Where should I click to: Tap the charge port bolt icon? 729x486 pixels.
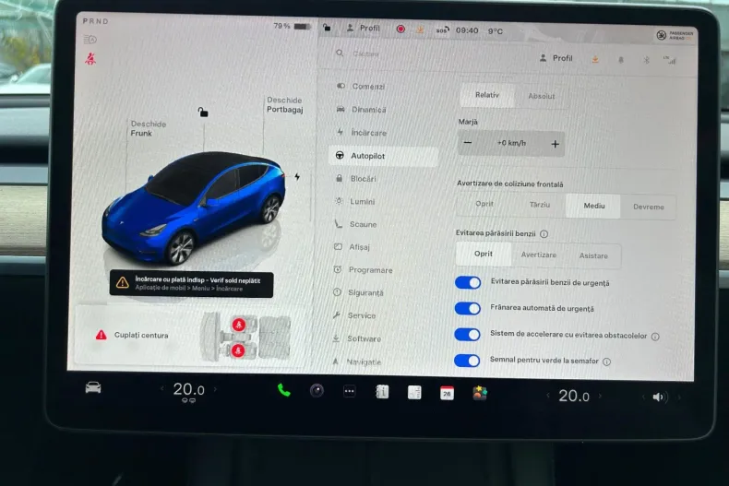point(297,176)
